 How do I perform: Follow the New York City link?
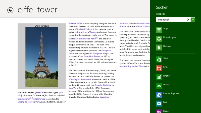pos(75,88)
